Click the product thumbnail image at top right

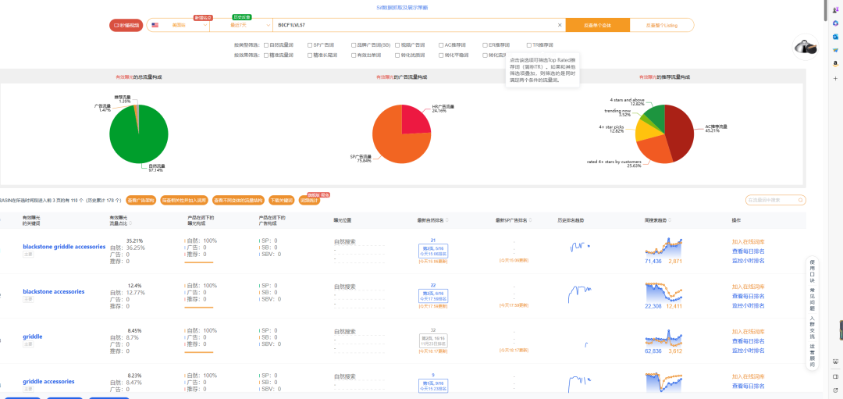tap(806, 48)
